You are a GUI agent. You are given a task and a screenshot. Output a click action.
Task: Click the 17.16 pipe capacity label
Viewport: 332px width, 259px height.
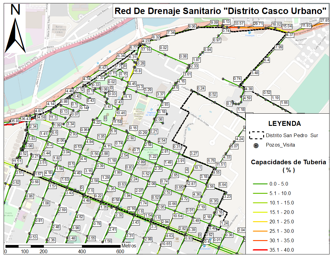[x=146, y=50]
